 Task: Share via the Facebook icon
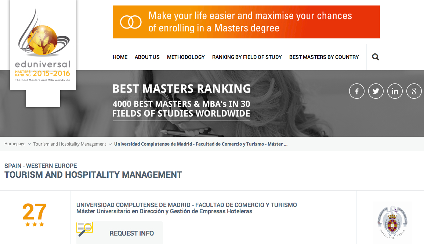357,91
